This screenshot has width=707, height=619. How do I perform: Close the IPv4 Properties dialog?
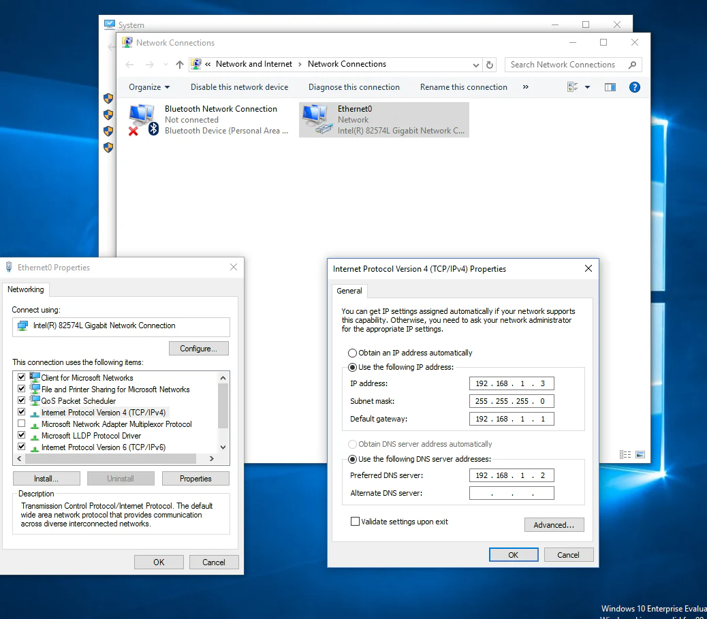click(588, 268)
